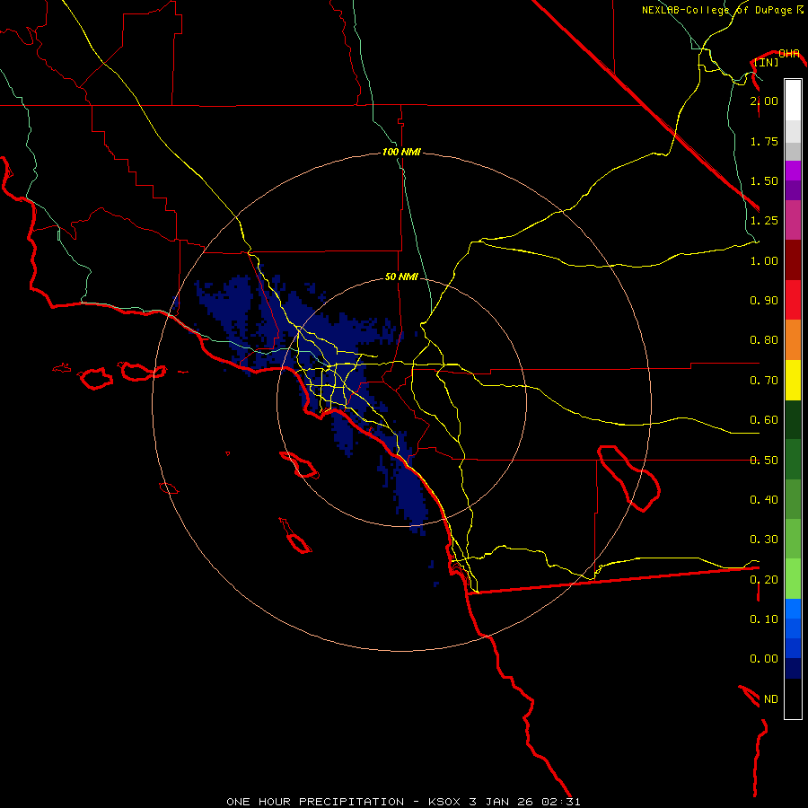This screenshot has height=808, width=808.
Task: Click the dark maroon legend swatch
Action: (x=793, y=260)
